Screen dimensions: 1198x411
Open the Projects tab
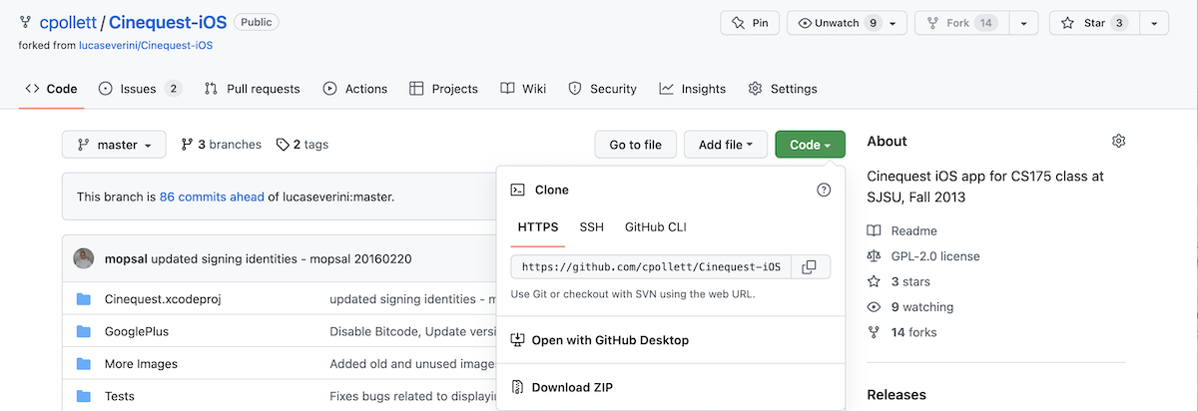point(443,89)
